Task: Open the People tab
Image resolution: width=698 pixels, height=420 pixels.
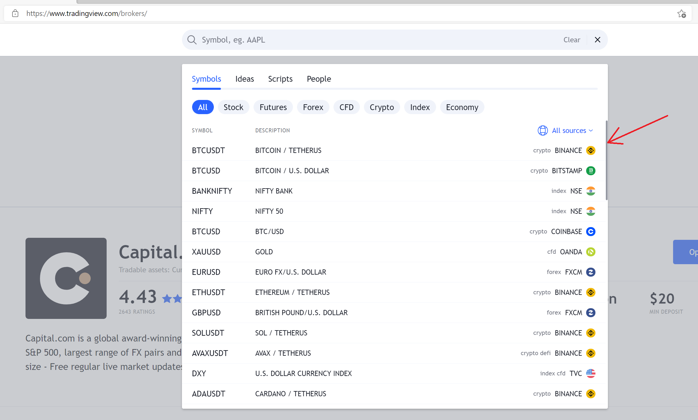Action: (318, 79)
